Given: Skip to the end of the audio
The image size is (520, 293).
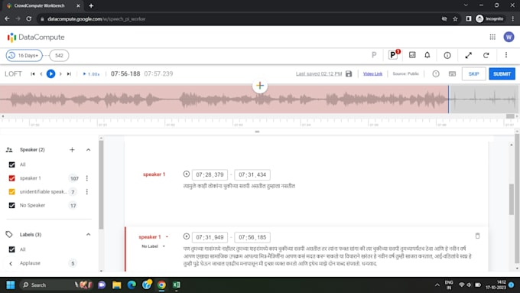Looking at the screenshot, I should [69, 73].
